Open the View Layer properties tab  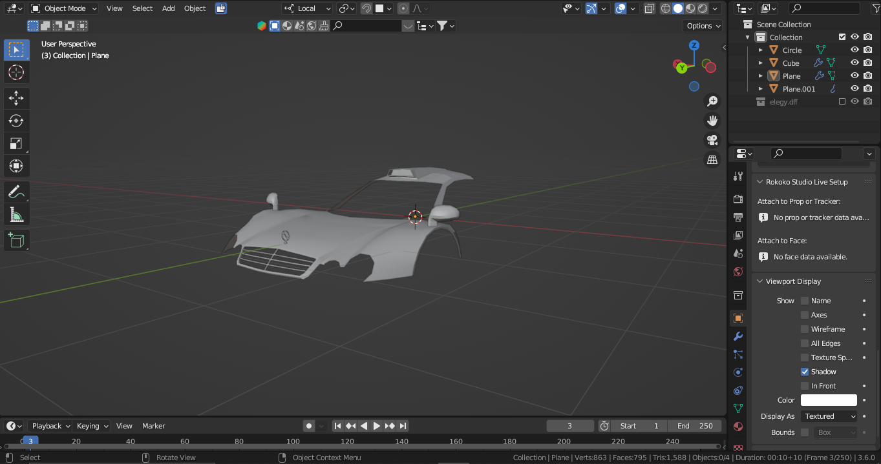[738, 236]
